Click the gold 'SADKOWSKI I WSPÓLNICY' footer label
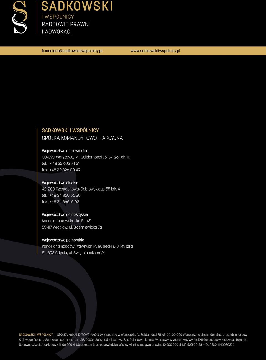 click(36, 335)
